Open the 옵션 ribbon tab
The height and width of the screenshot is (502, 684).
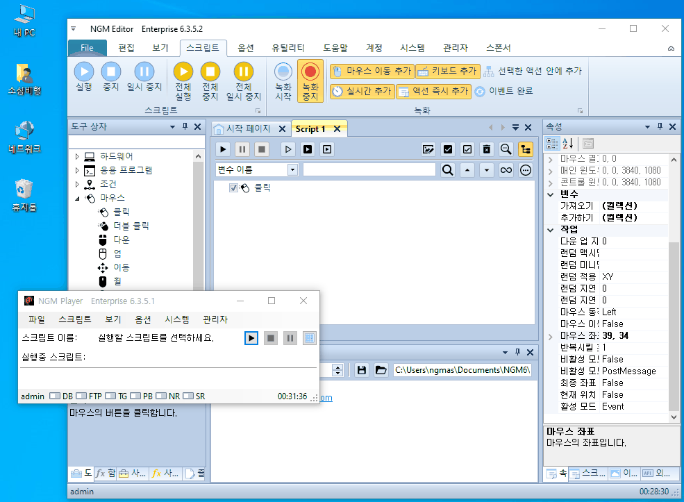tap(246, 47)
